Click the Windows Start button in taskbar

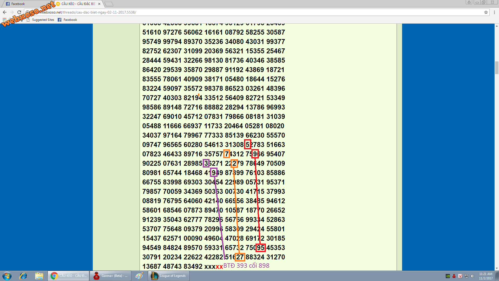click(5, 276)
